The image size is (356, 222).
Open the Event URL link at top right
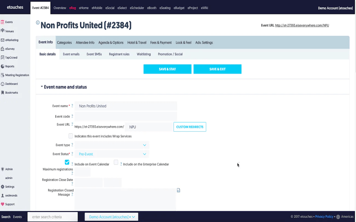(302, 26)
